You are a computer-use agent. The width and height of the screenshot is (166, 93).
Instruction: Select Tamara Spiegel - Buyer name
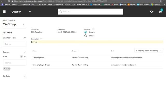[x=41, y=65]
